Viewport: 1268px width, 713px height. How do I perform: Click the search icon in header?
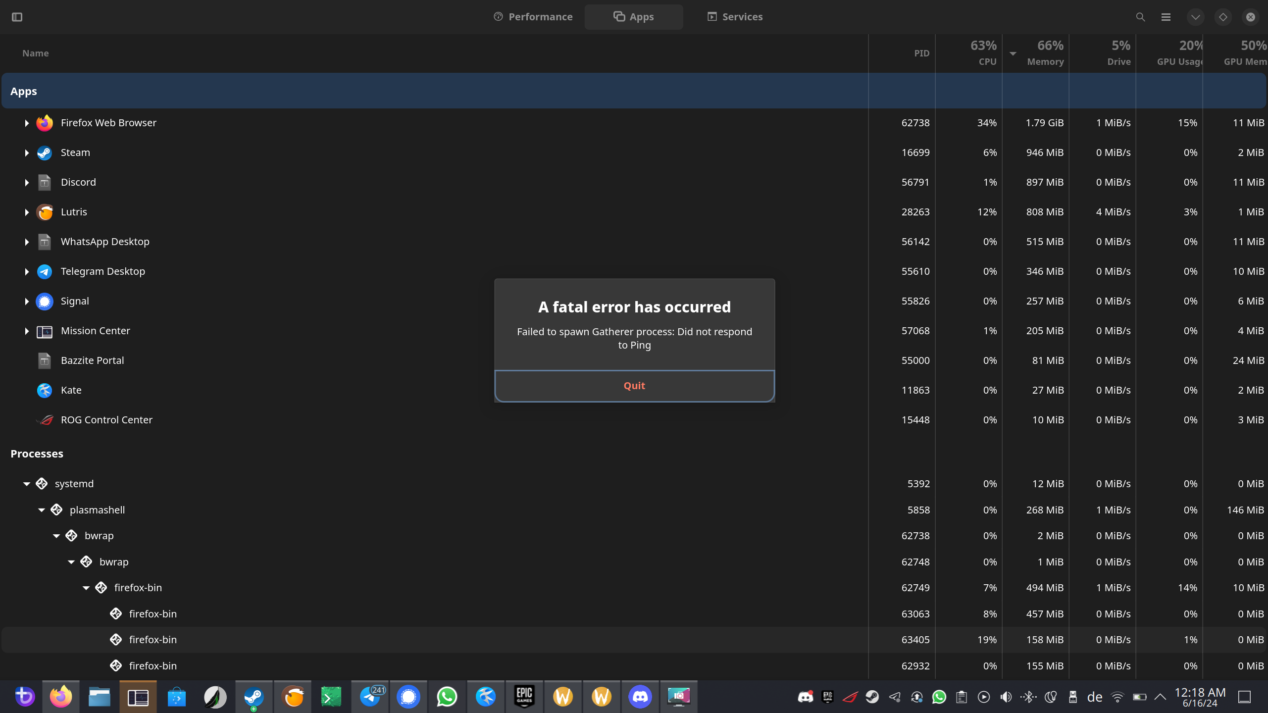1140,17
